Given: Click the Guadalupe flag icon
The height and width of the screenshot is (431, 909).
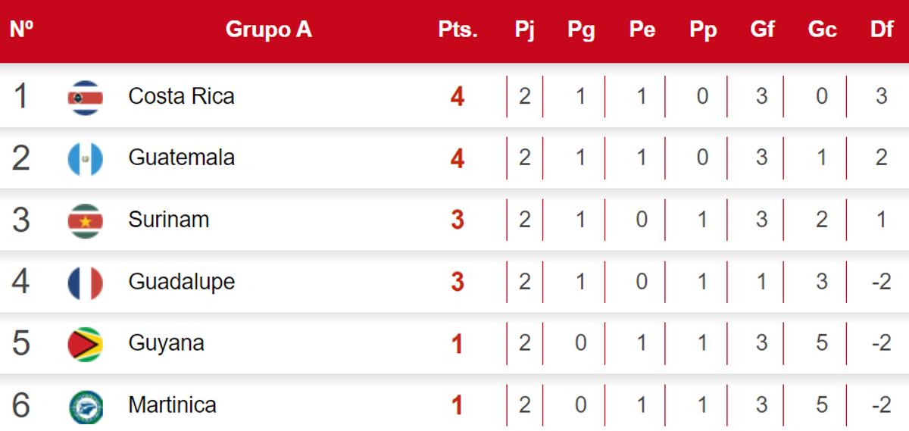Looking at the screenshot, I should (85, 282).
